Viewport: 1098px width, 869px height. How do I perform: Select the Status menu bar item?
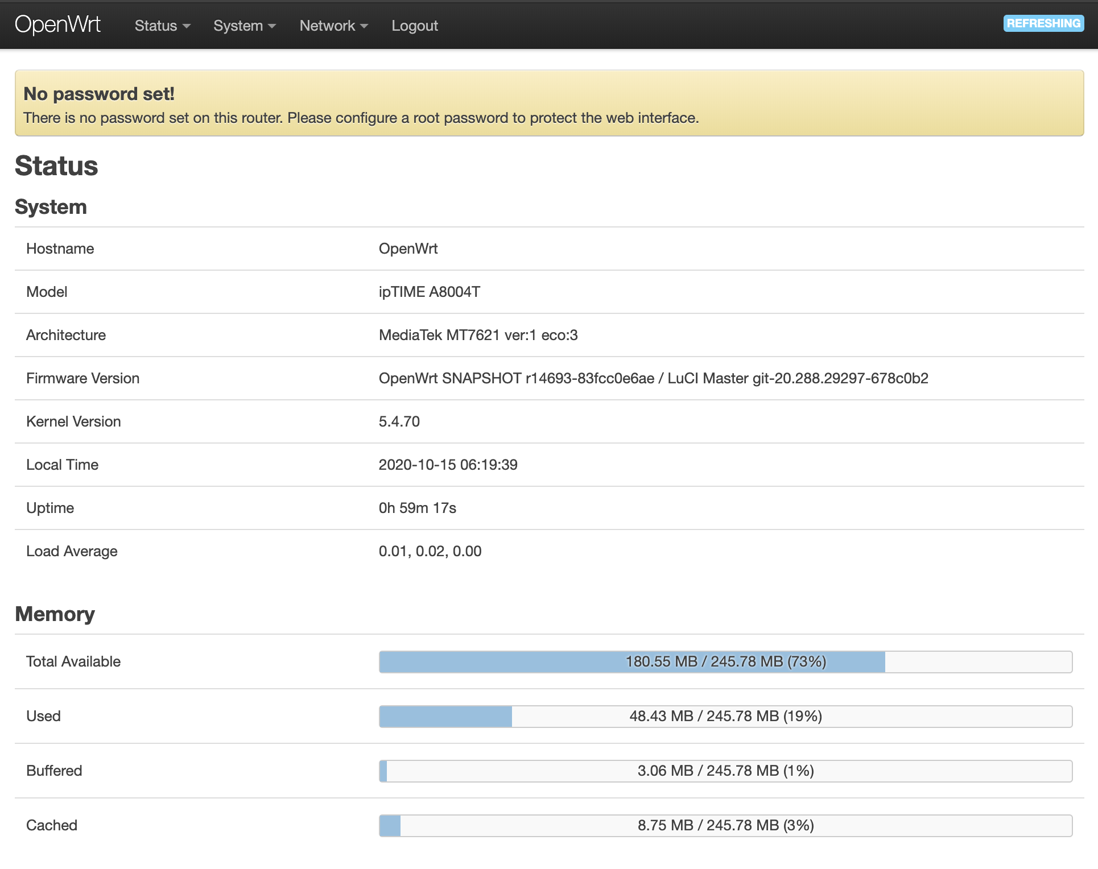pyautogui.click(x=162, y=25)
